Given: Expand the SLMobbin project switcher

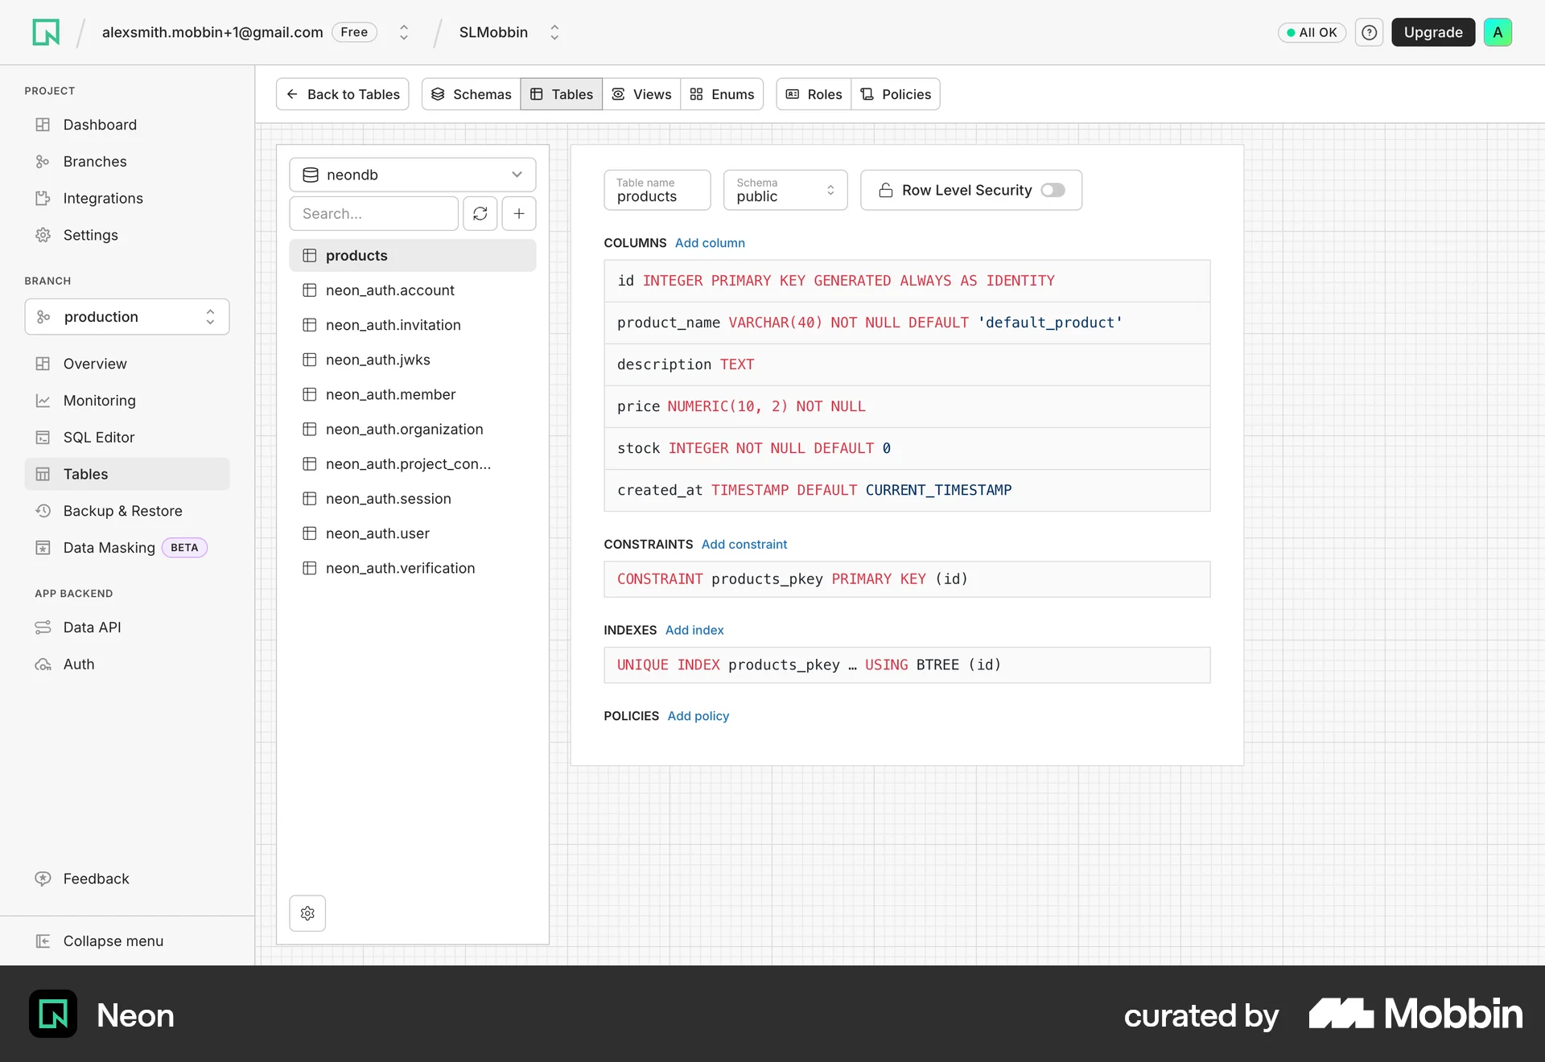Looking at the screenshot, I should (554, 32).
